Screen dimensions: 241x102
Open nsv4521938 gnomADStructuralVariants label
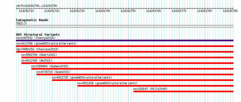click(107, 83)
